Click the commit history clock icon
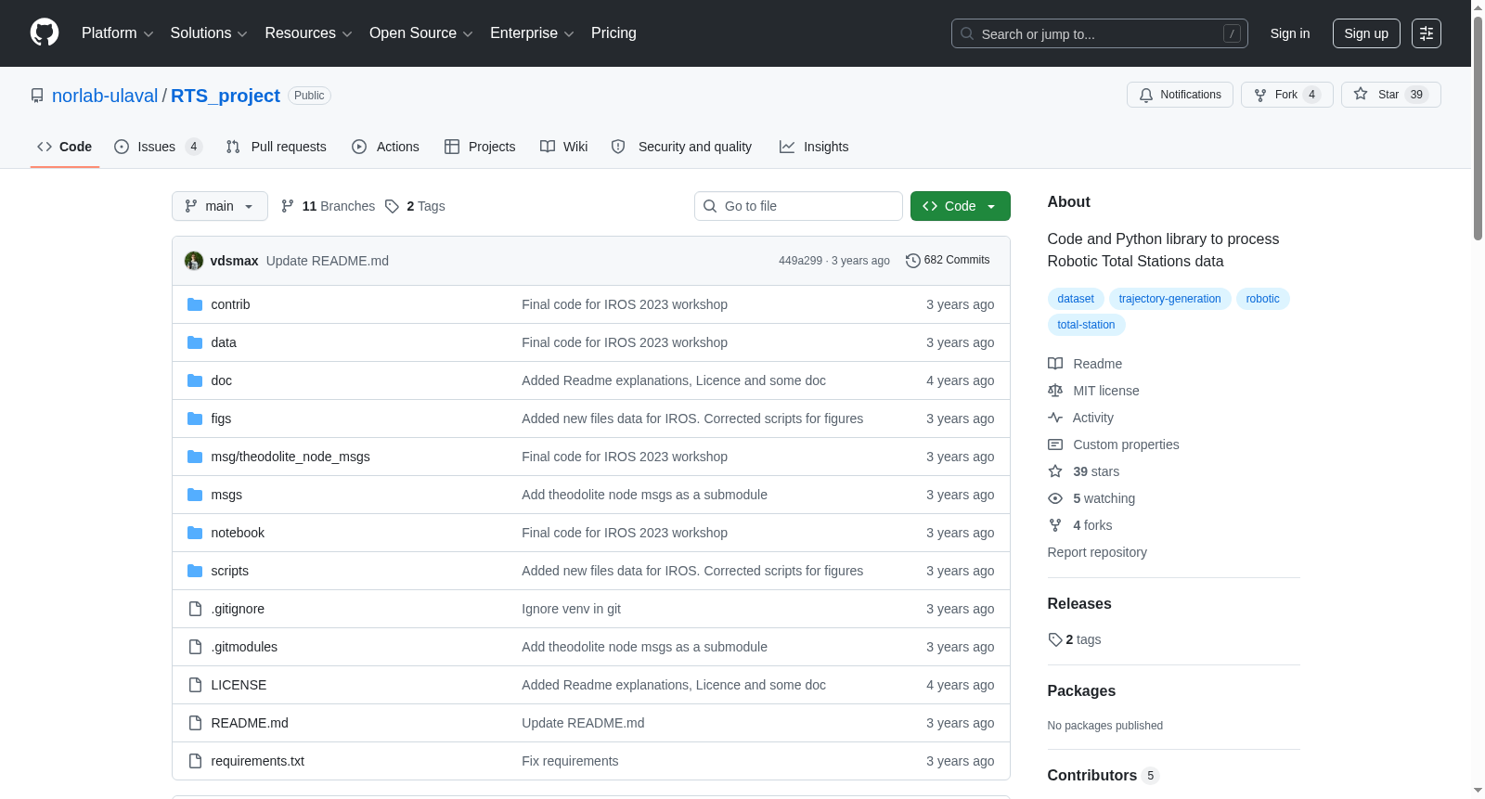Screen dimensions: 1485x799 pos(912,261)
